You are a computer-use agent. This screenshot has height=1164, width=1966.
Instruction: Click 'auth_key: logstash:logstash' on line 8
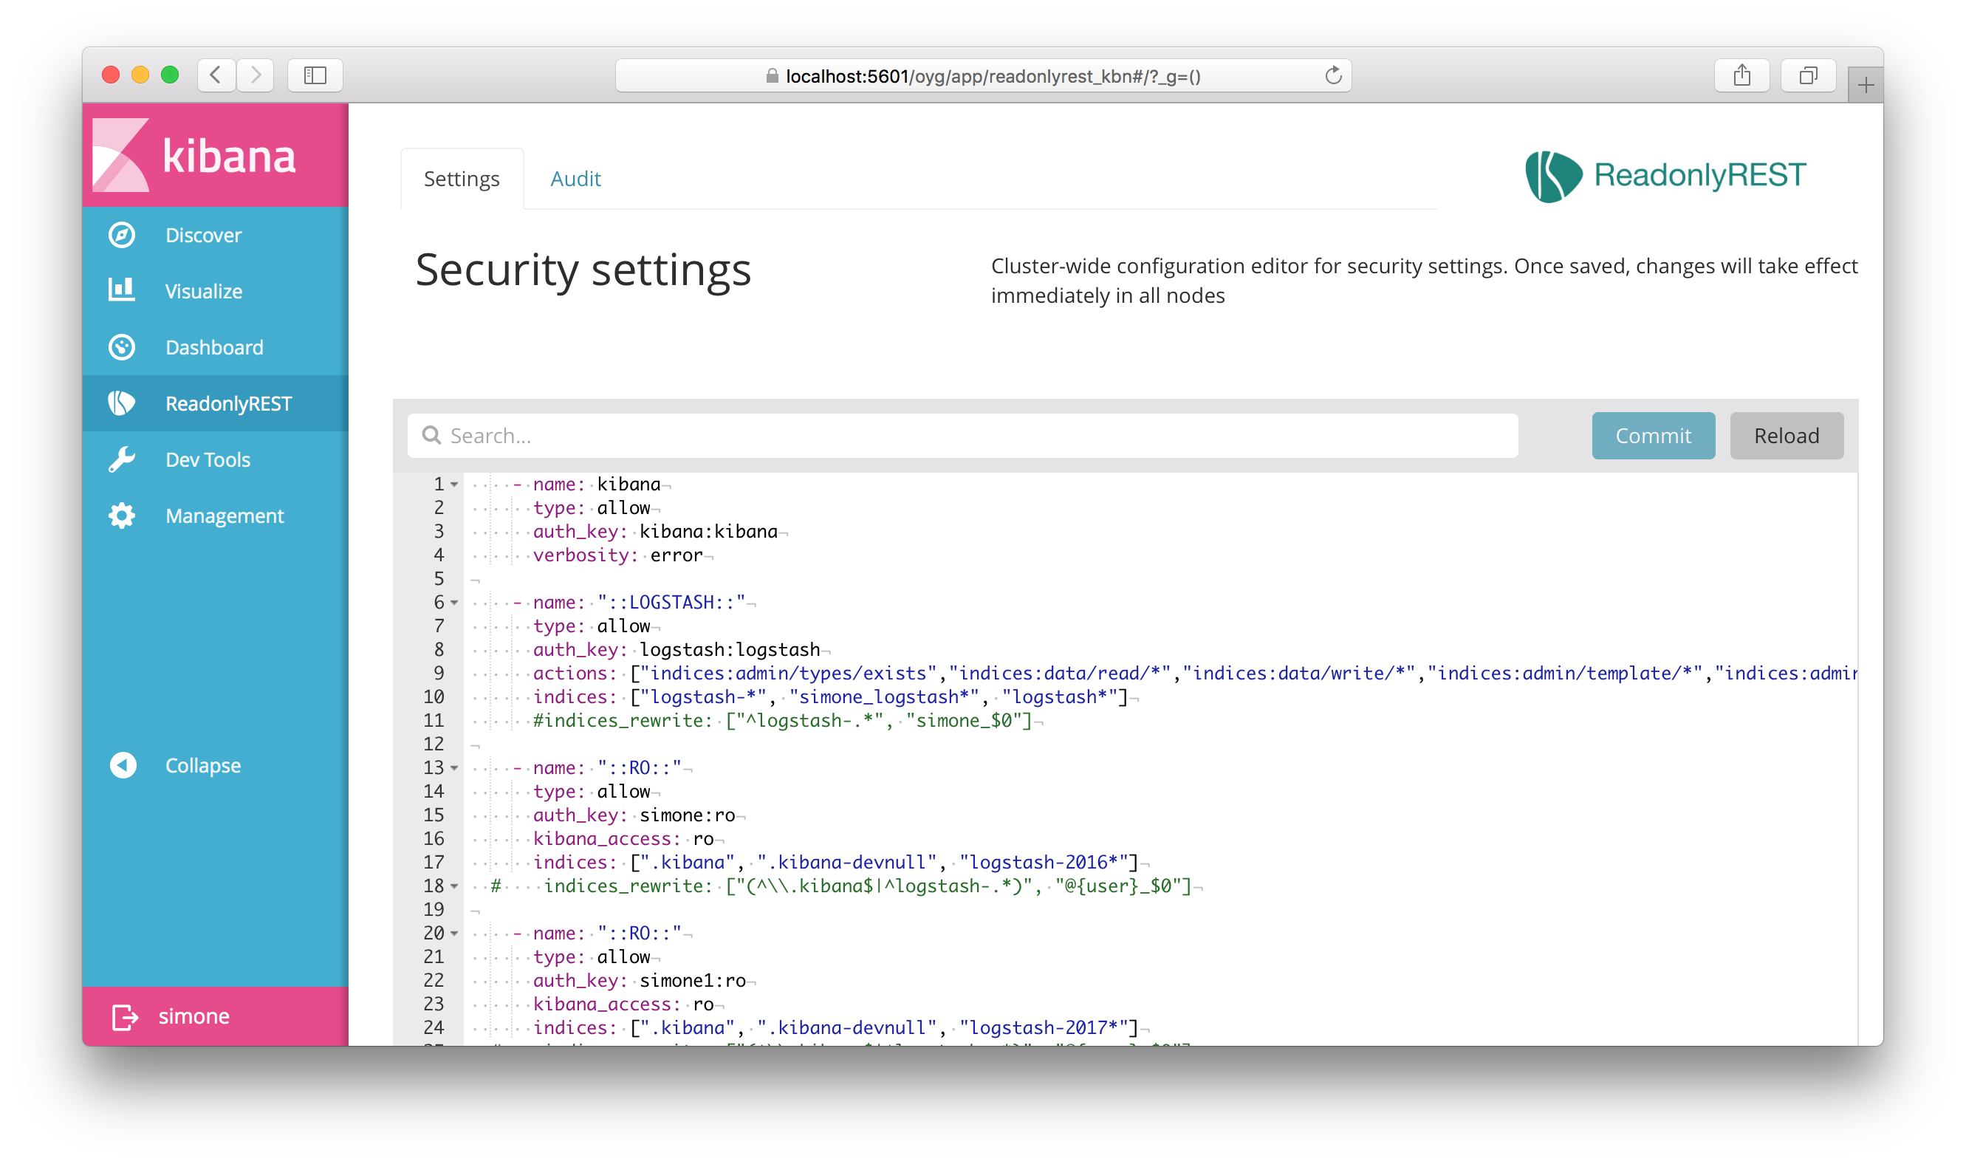[x=677, y=650]
